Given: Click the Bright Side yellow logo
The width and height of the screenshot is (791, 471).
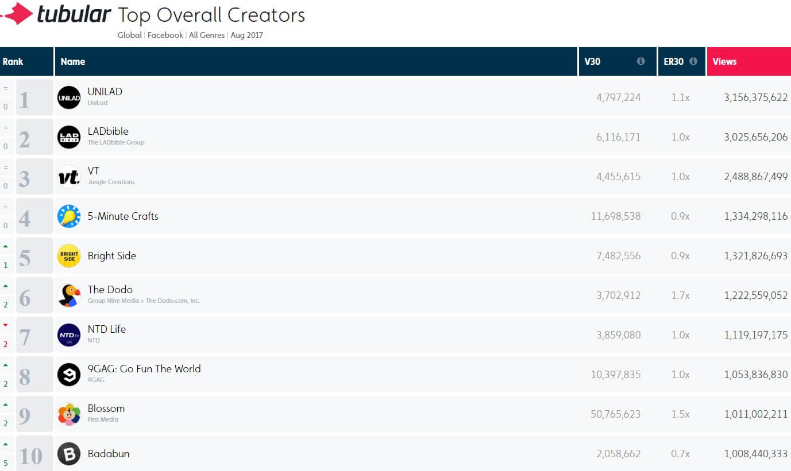Looking at the screenshot, I should 69,256.
